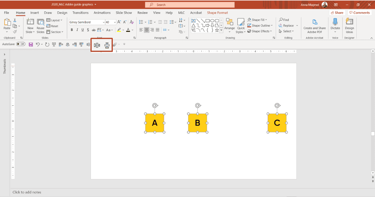
Task: Apply text shadow
Action: [88, 30]
